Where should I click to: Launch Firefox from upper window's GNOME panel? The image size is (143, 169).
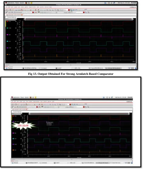tap(26, 3)
